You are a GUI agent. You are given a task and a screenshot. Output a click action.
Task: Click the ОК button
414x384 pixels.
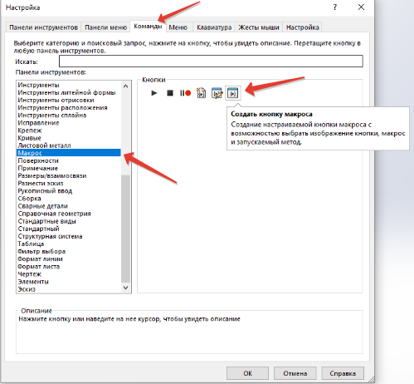click(247, 373)
